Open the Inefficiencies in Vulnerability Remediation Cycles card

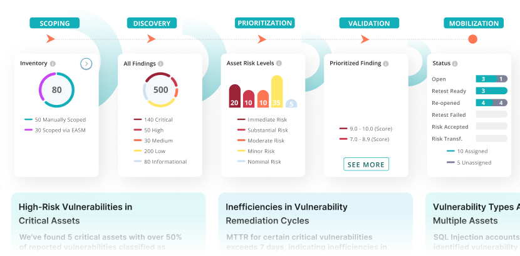(315, 220)
